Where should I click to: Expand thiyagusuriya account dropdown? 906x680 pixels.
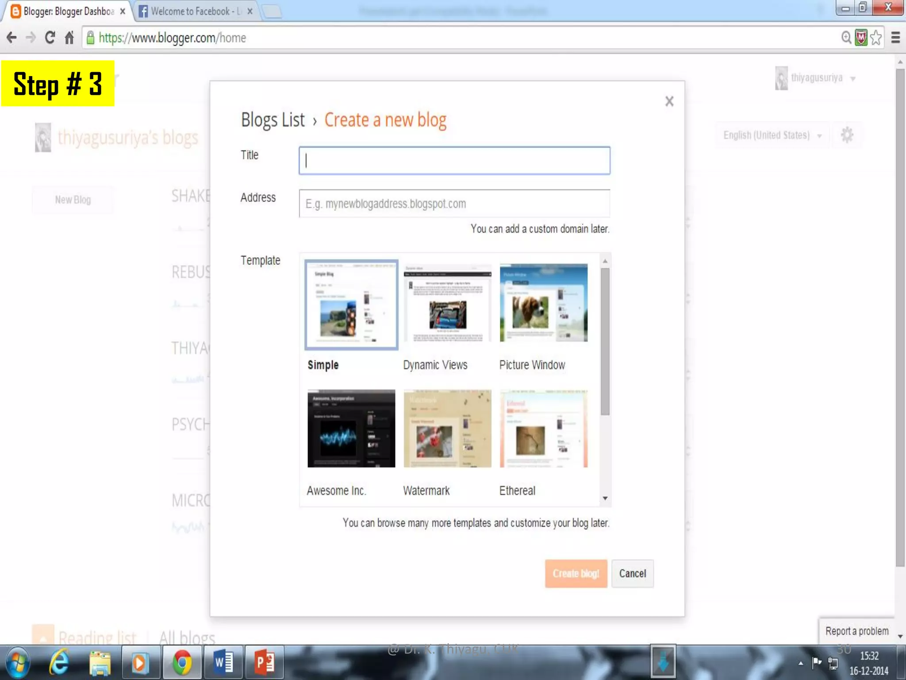coord(853,79)
